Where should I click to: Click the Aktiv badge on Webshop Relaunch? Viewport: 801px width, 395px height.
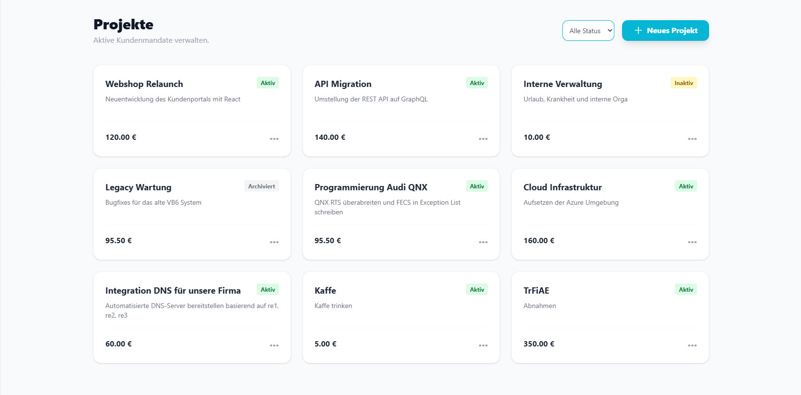tap(267, 83)
